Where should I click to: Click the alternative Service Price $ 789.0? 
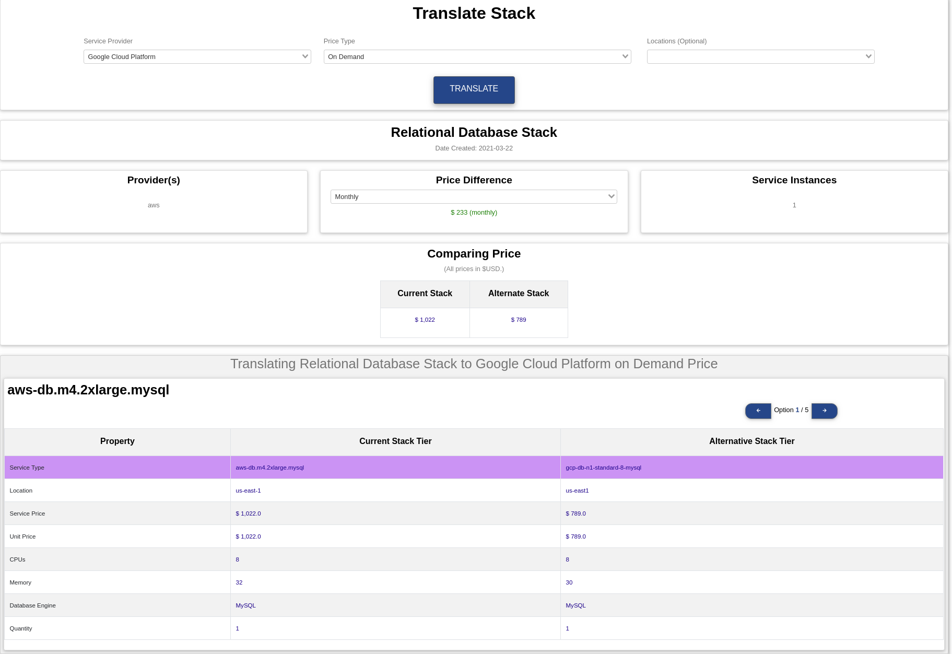[x=575, y=513]
